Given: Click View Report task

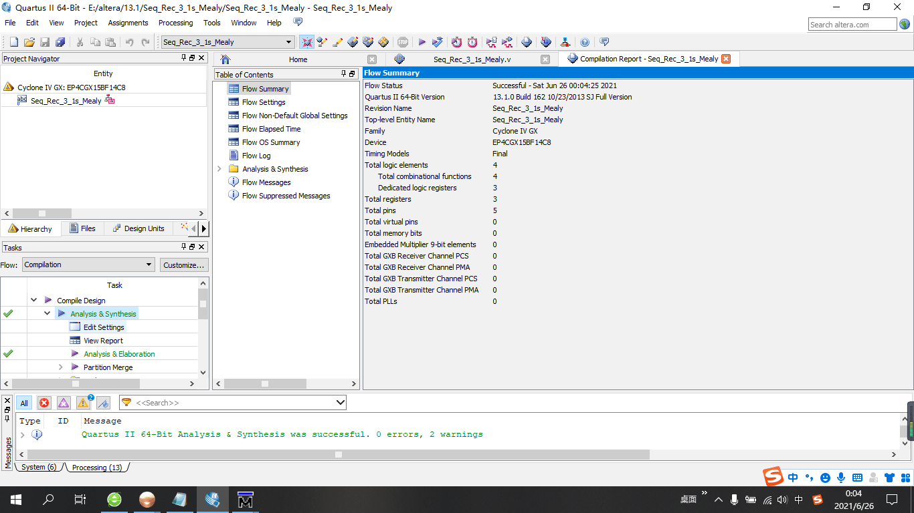Looking at the screenshot, I should pyautogui.click(x=103, y=341).
